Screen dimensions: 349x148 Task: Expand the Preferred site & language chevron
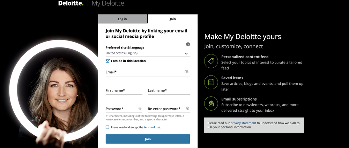[x=186, y=53]
